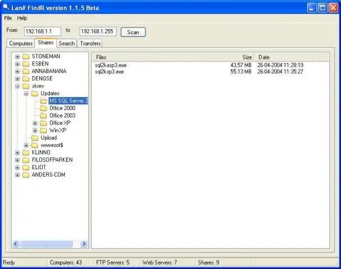This screenshot has width=341, height=269.
Task: Sort by the Size column header
Action: 230,57
